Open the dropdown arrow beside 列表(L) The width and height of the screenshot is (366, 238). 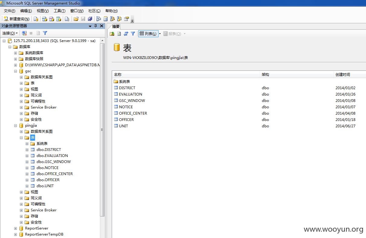tap(160, 34)
